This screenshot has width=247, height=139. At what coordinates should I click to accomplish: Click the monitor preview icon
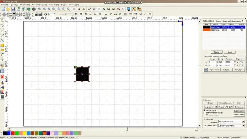click(x=129, y=9)
